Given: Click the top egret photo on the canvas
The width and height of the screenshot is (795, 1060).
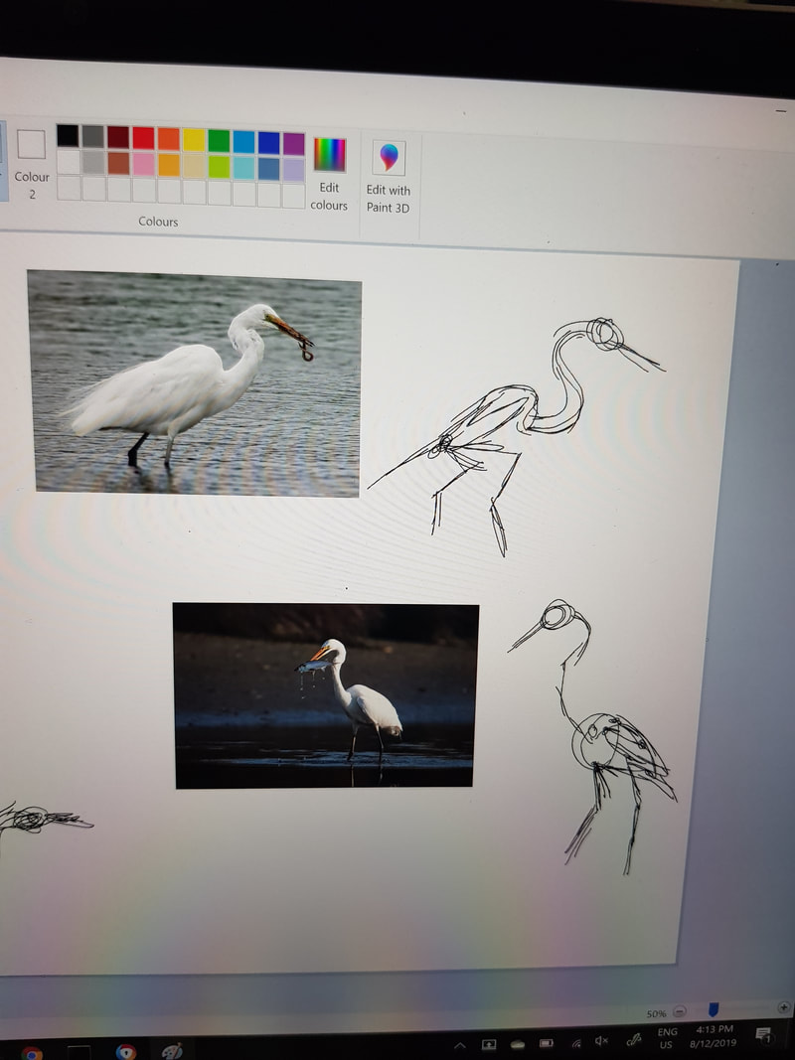Looking at the screenshot, I should click(x=195, y=383).
